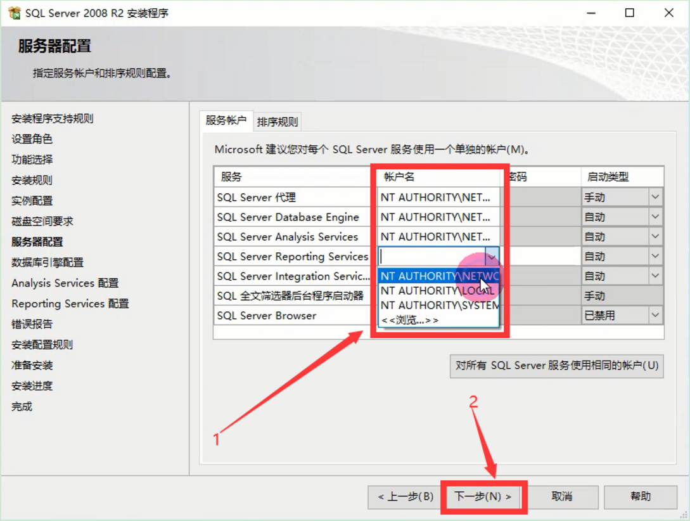
Task: Click 错误报告 in the step list
Action: [32, 325]
